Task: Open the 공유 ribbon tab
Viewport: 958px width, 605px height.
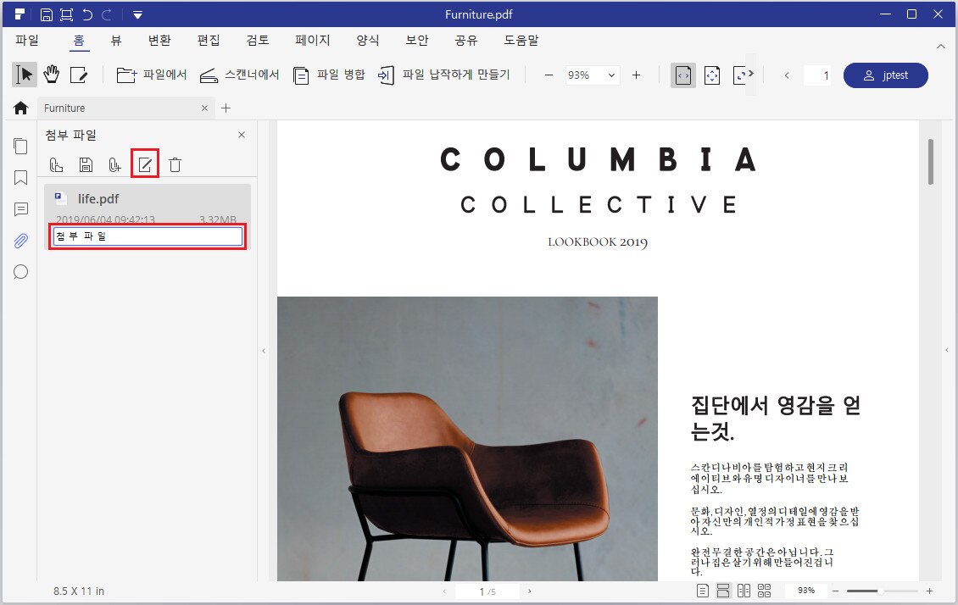Action: click(x=466, y=41)
